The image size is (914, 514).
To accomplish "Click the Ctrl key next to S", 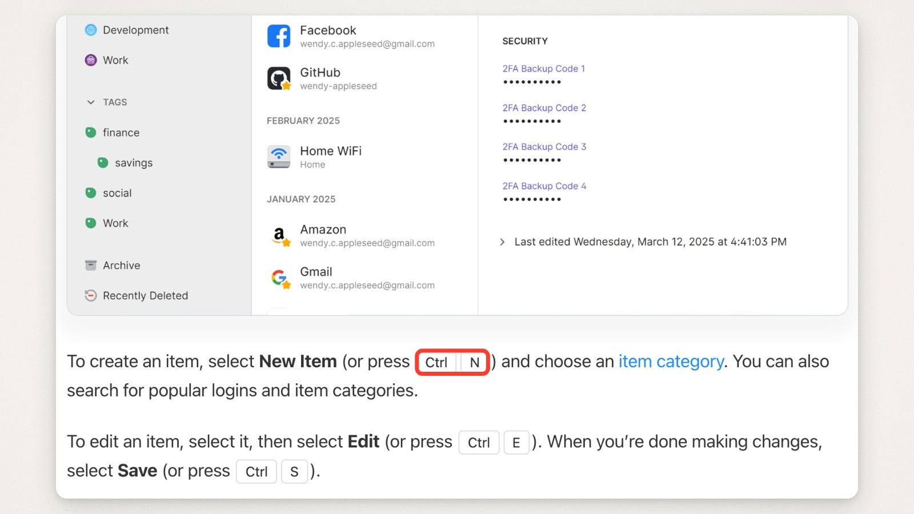I will pyautogui.click(x=256, y=472).
